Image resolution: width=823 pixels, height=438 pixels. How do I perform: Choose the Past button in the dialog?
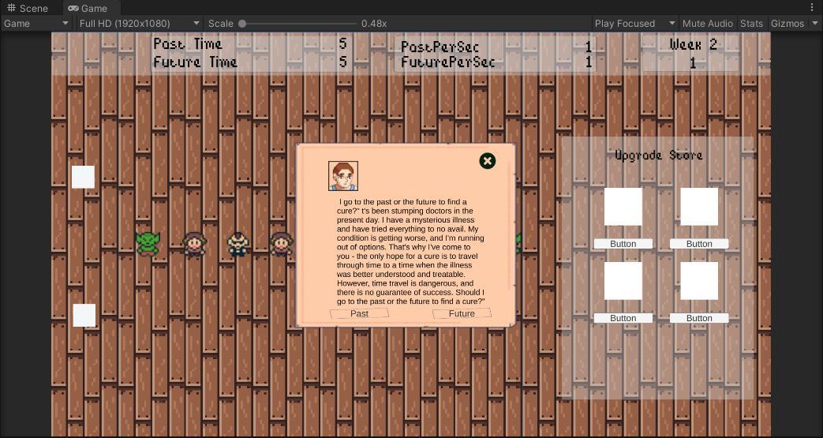pyautogui.click(x=359, y=313)
